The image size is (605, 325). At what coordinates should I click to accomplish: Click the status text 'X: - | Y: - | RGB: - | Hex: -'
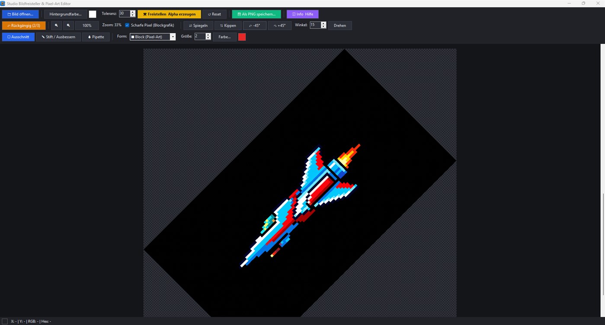[x=31, y=321]
